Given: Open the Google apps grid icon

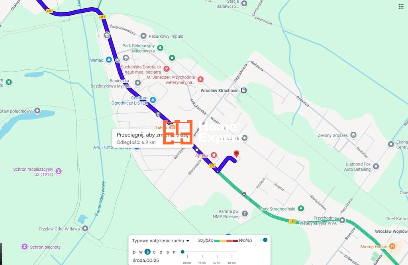Looking at the screenshot, I should tap(401, 6).
